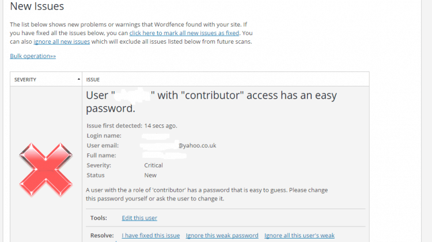Image resolution: width=432 pixels, height=242 pixels.
Task: Click the Tools label
Action: [98, 218]
